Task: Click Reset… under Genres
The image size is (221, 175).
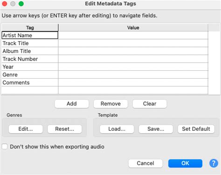Action: (x=64, y=129)
